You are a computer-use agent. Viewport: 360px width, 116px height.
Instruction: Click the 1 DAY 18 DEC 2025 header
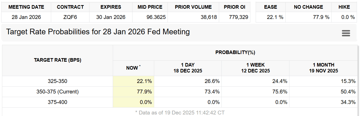coord(188,68)
